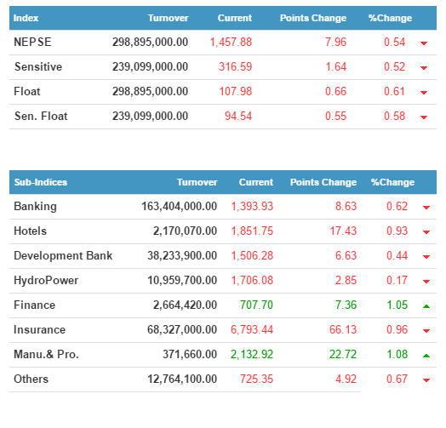Click Insurance points change 66.13
The image size is (446, 428).
[343, 329]
